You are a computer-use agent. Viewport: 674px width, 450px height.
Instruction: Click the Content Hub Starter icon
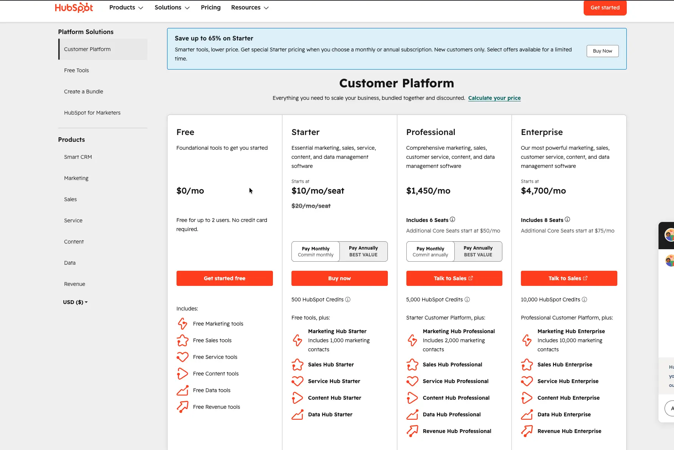tap(297, 398)
